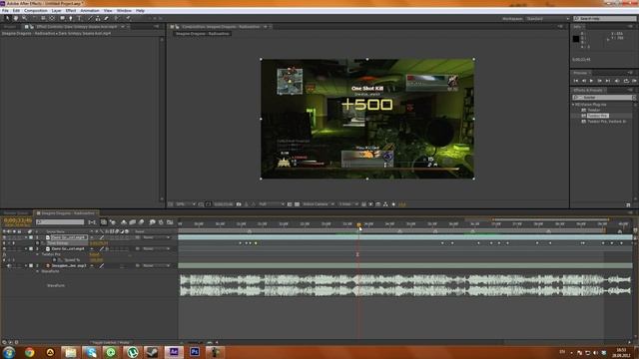
Task: Switch to the Render Queue tab
Action: coord(16,212)
